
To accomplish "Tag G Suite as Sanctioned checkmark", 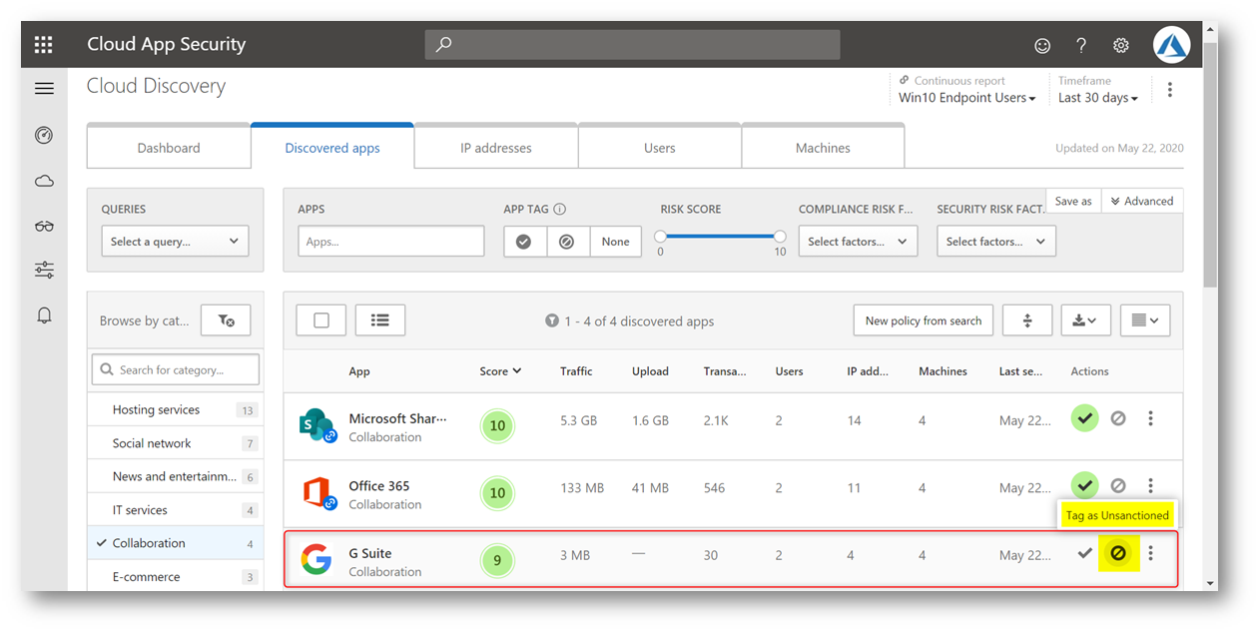I will [x=1084, y=553].
